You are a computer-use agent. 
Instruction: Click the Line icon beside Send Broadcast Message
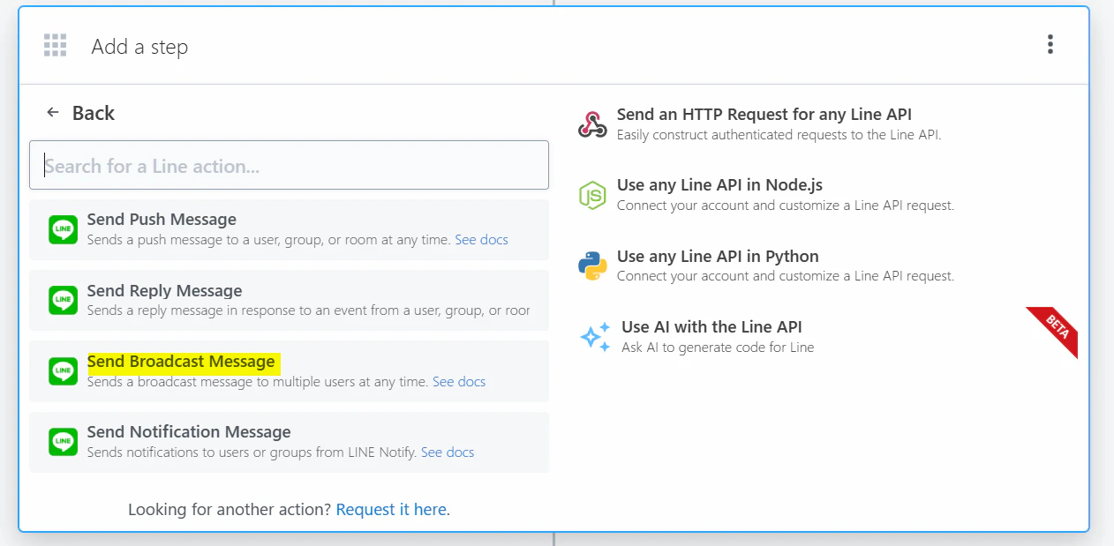pyautogui.click(x=64, y=371)
